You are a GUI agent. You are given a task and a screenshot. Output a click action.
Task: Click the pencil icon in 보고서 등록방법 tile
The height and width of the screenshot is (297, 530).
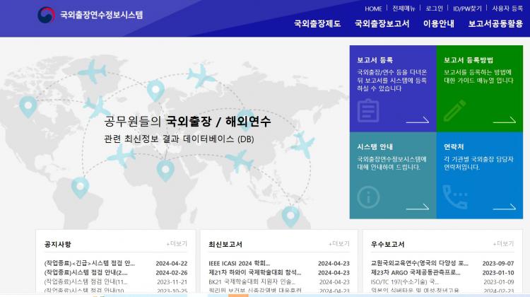tap(455, 110)
